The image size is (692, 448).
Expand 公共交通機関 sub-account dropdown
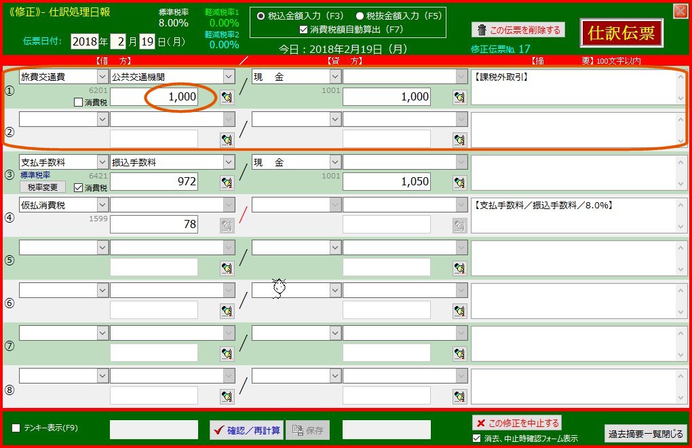tap(228, 77)
